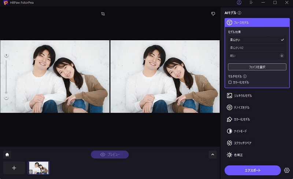Click the zoom in plus icon
This screenshot has width=293, height=179.
(x=6, y=55)
